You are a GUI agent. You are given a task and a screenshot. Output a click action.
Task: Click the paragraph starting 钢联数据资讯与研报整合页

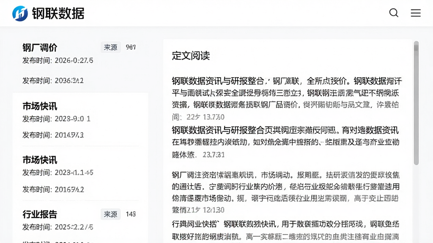pos(285,142)
